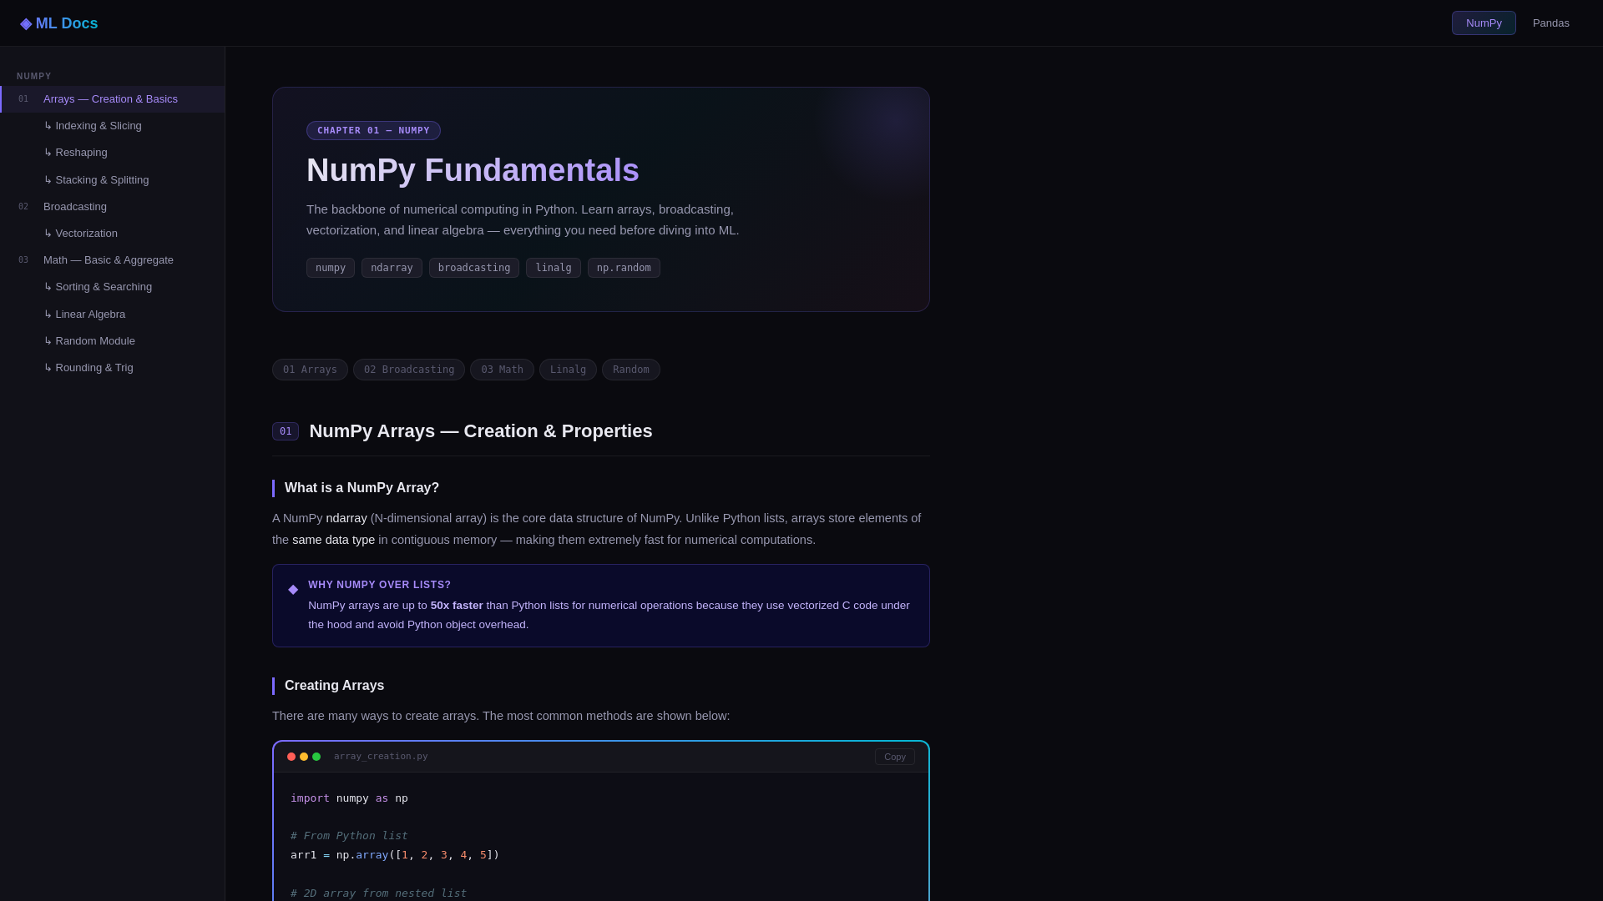
Task: Jump to 01 Arrays pill
Action: pos(310,370)
